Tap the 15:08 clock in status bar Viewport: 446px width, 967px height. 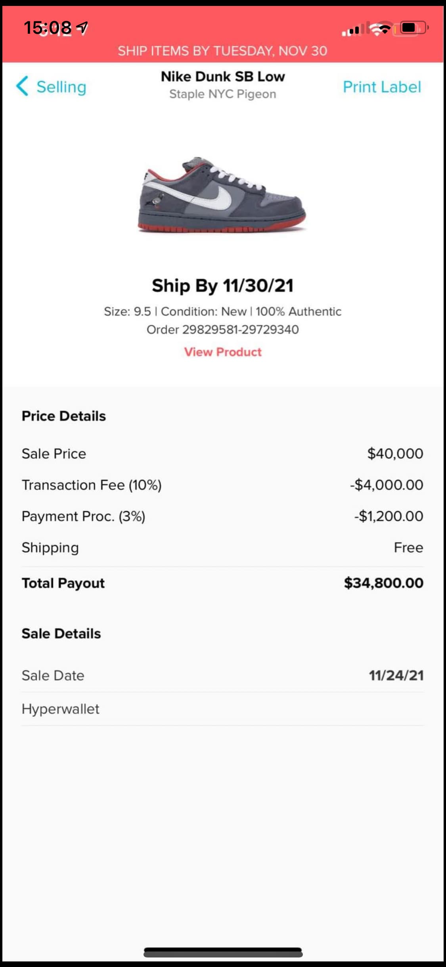tap(48, 27)
